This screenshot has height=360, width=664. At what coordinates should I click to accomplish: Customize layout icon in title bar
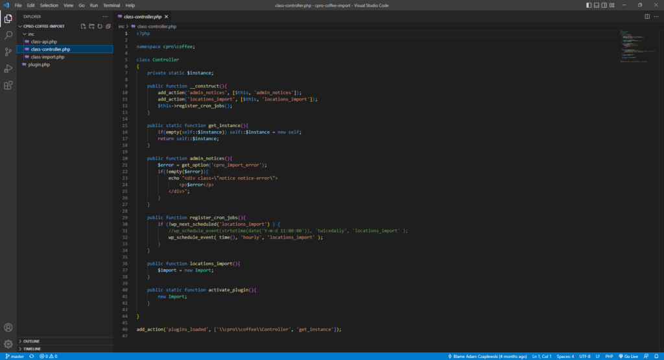612,5
